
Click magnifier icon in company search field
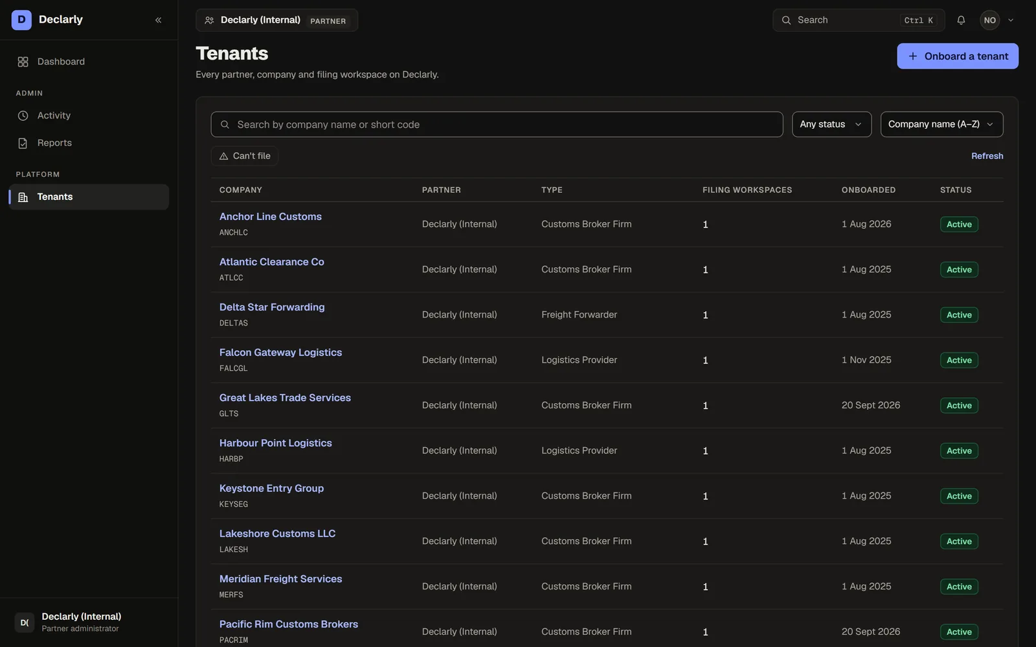[x=225, y=124]
